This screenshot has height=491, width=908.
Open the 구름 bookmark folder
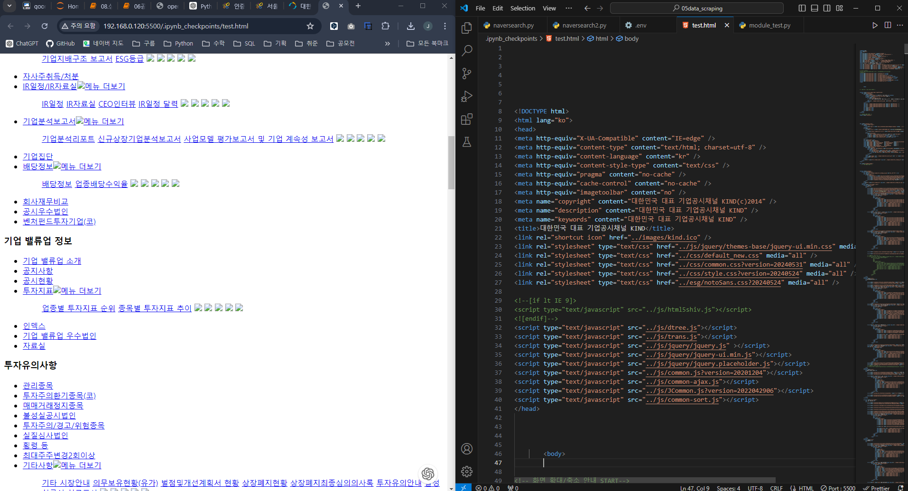(x=144, y=43)
